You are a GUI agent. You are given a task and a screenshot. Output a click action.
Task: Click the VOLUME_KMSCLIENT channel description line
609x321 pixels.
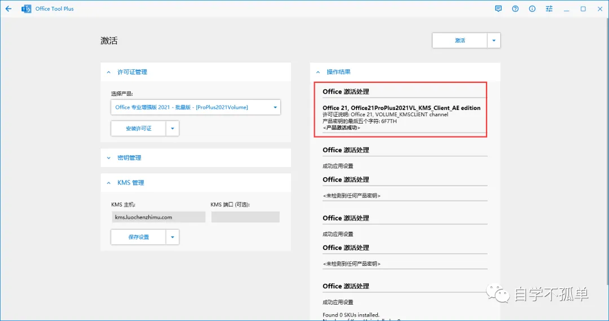pos(385,115)
